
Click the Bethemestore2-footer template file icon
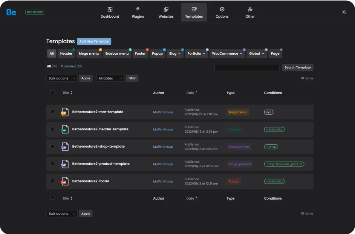[65, 181]
